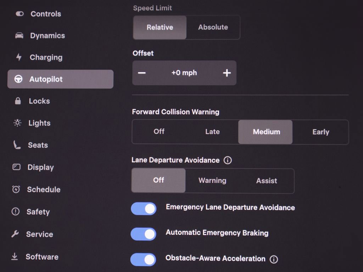363x272 pixels.
Task: Set Lane Departure Avoidance to Warning
Action: point(212,181)
